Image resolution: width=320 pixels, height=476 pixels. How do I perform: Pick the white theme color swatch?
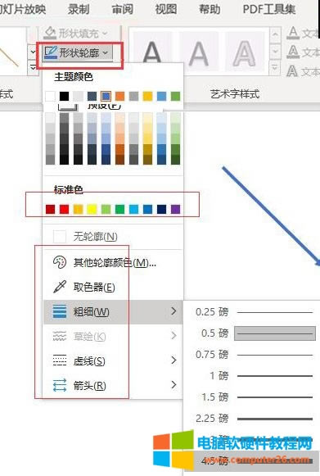coord(50,96)
